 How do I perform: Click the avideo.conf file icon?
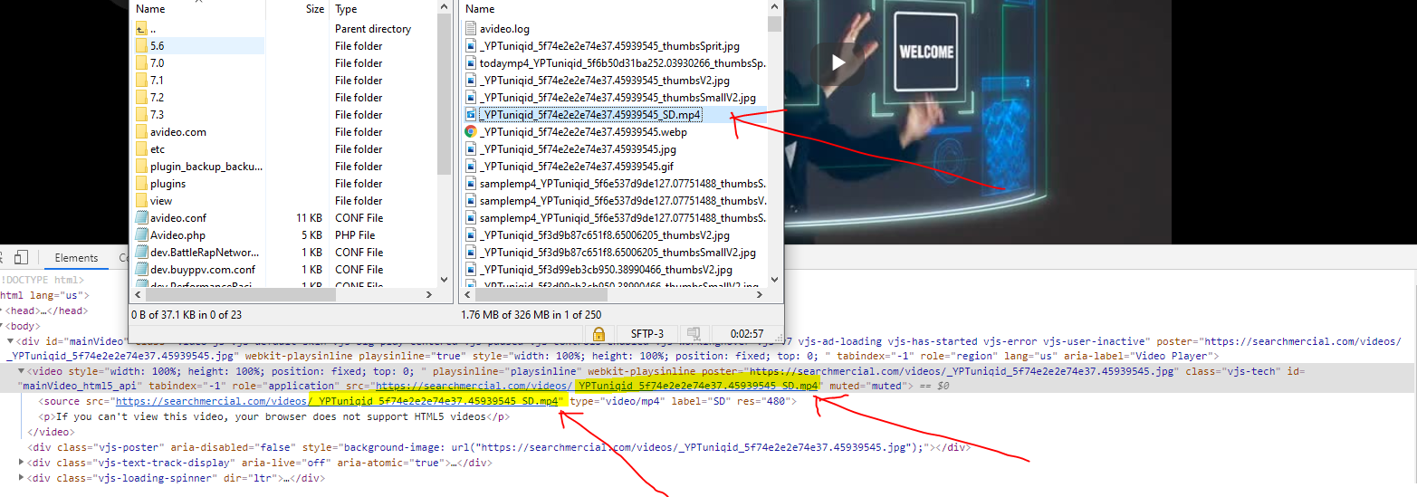pos(141,218)
